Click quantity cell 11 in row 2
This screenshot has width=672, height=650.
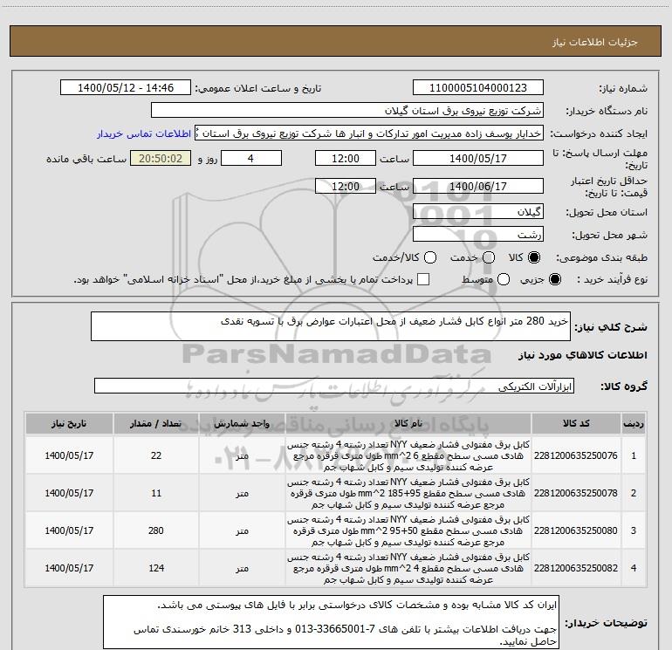pos(156,493)
